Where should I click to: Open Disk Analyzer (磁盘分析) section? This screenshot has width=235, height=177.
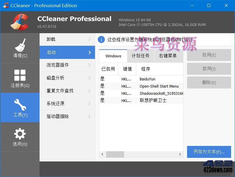pos(67,78)
